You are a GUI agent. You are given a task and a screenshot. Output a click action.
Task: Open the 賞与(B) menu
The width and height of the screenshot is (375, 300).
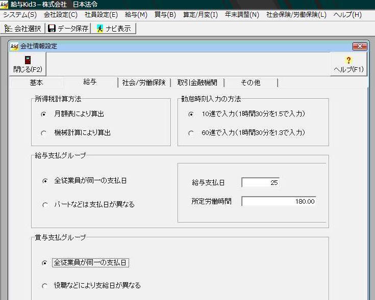tap(165, 15)
